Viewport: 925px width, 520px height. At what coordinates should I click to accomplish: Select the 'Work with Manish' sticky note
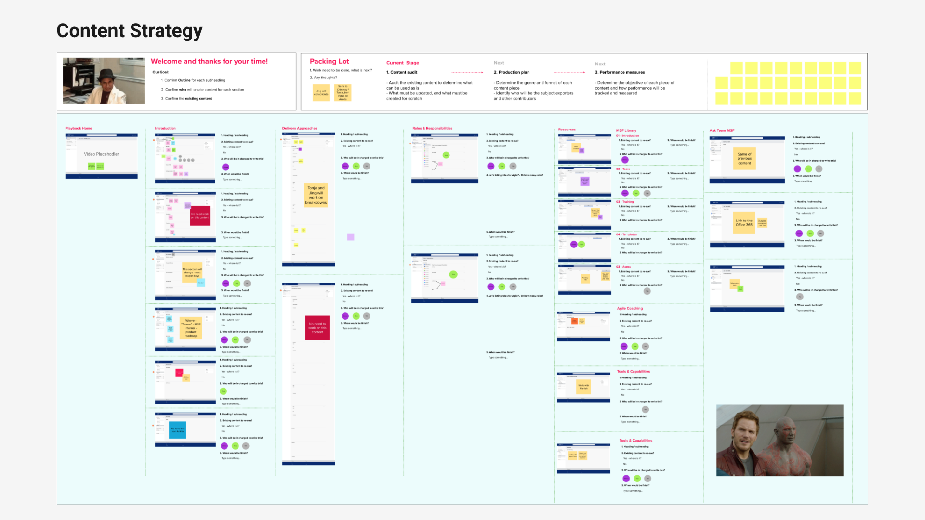(583, 387)
